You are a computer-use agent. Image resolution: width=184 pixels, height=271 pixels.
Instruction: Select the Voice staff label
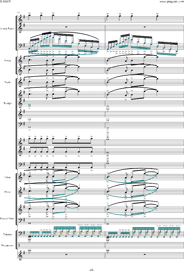[x=8, y=61]
